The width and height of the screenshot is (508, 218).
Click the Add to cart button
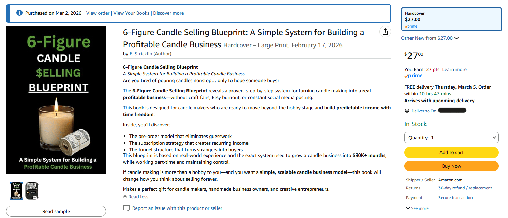click(x=451, y=152)
